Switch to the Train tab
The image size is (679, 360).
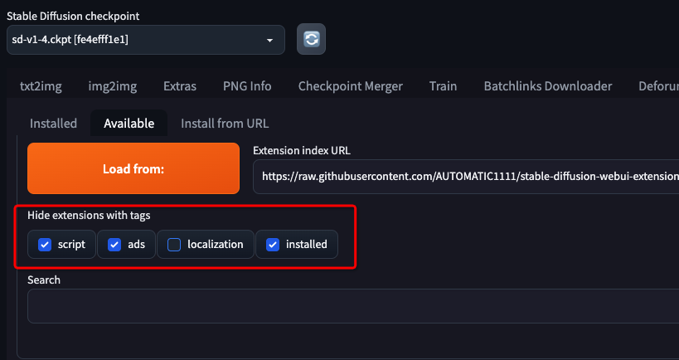(x=444, y=86)
